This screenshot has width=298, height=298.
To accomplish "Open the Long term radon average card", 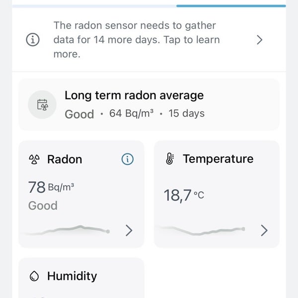I will tap(149, 104).
